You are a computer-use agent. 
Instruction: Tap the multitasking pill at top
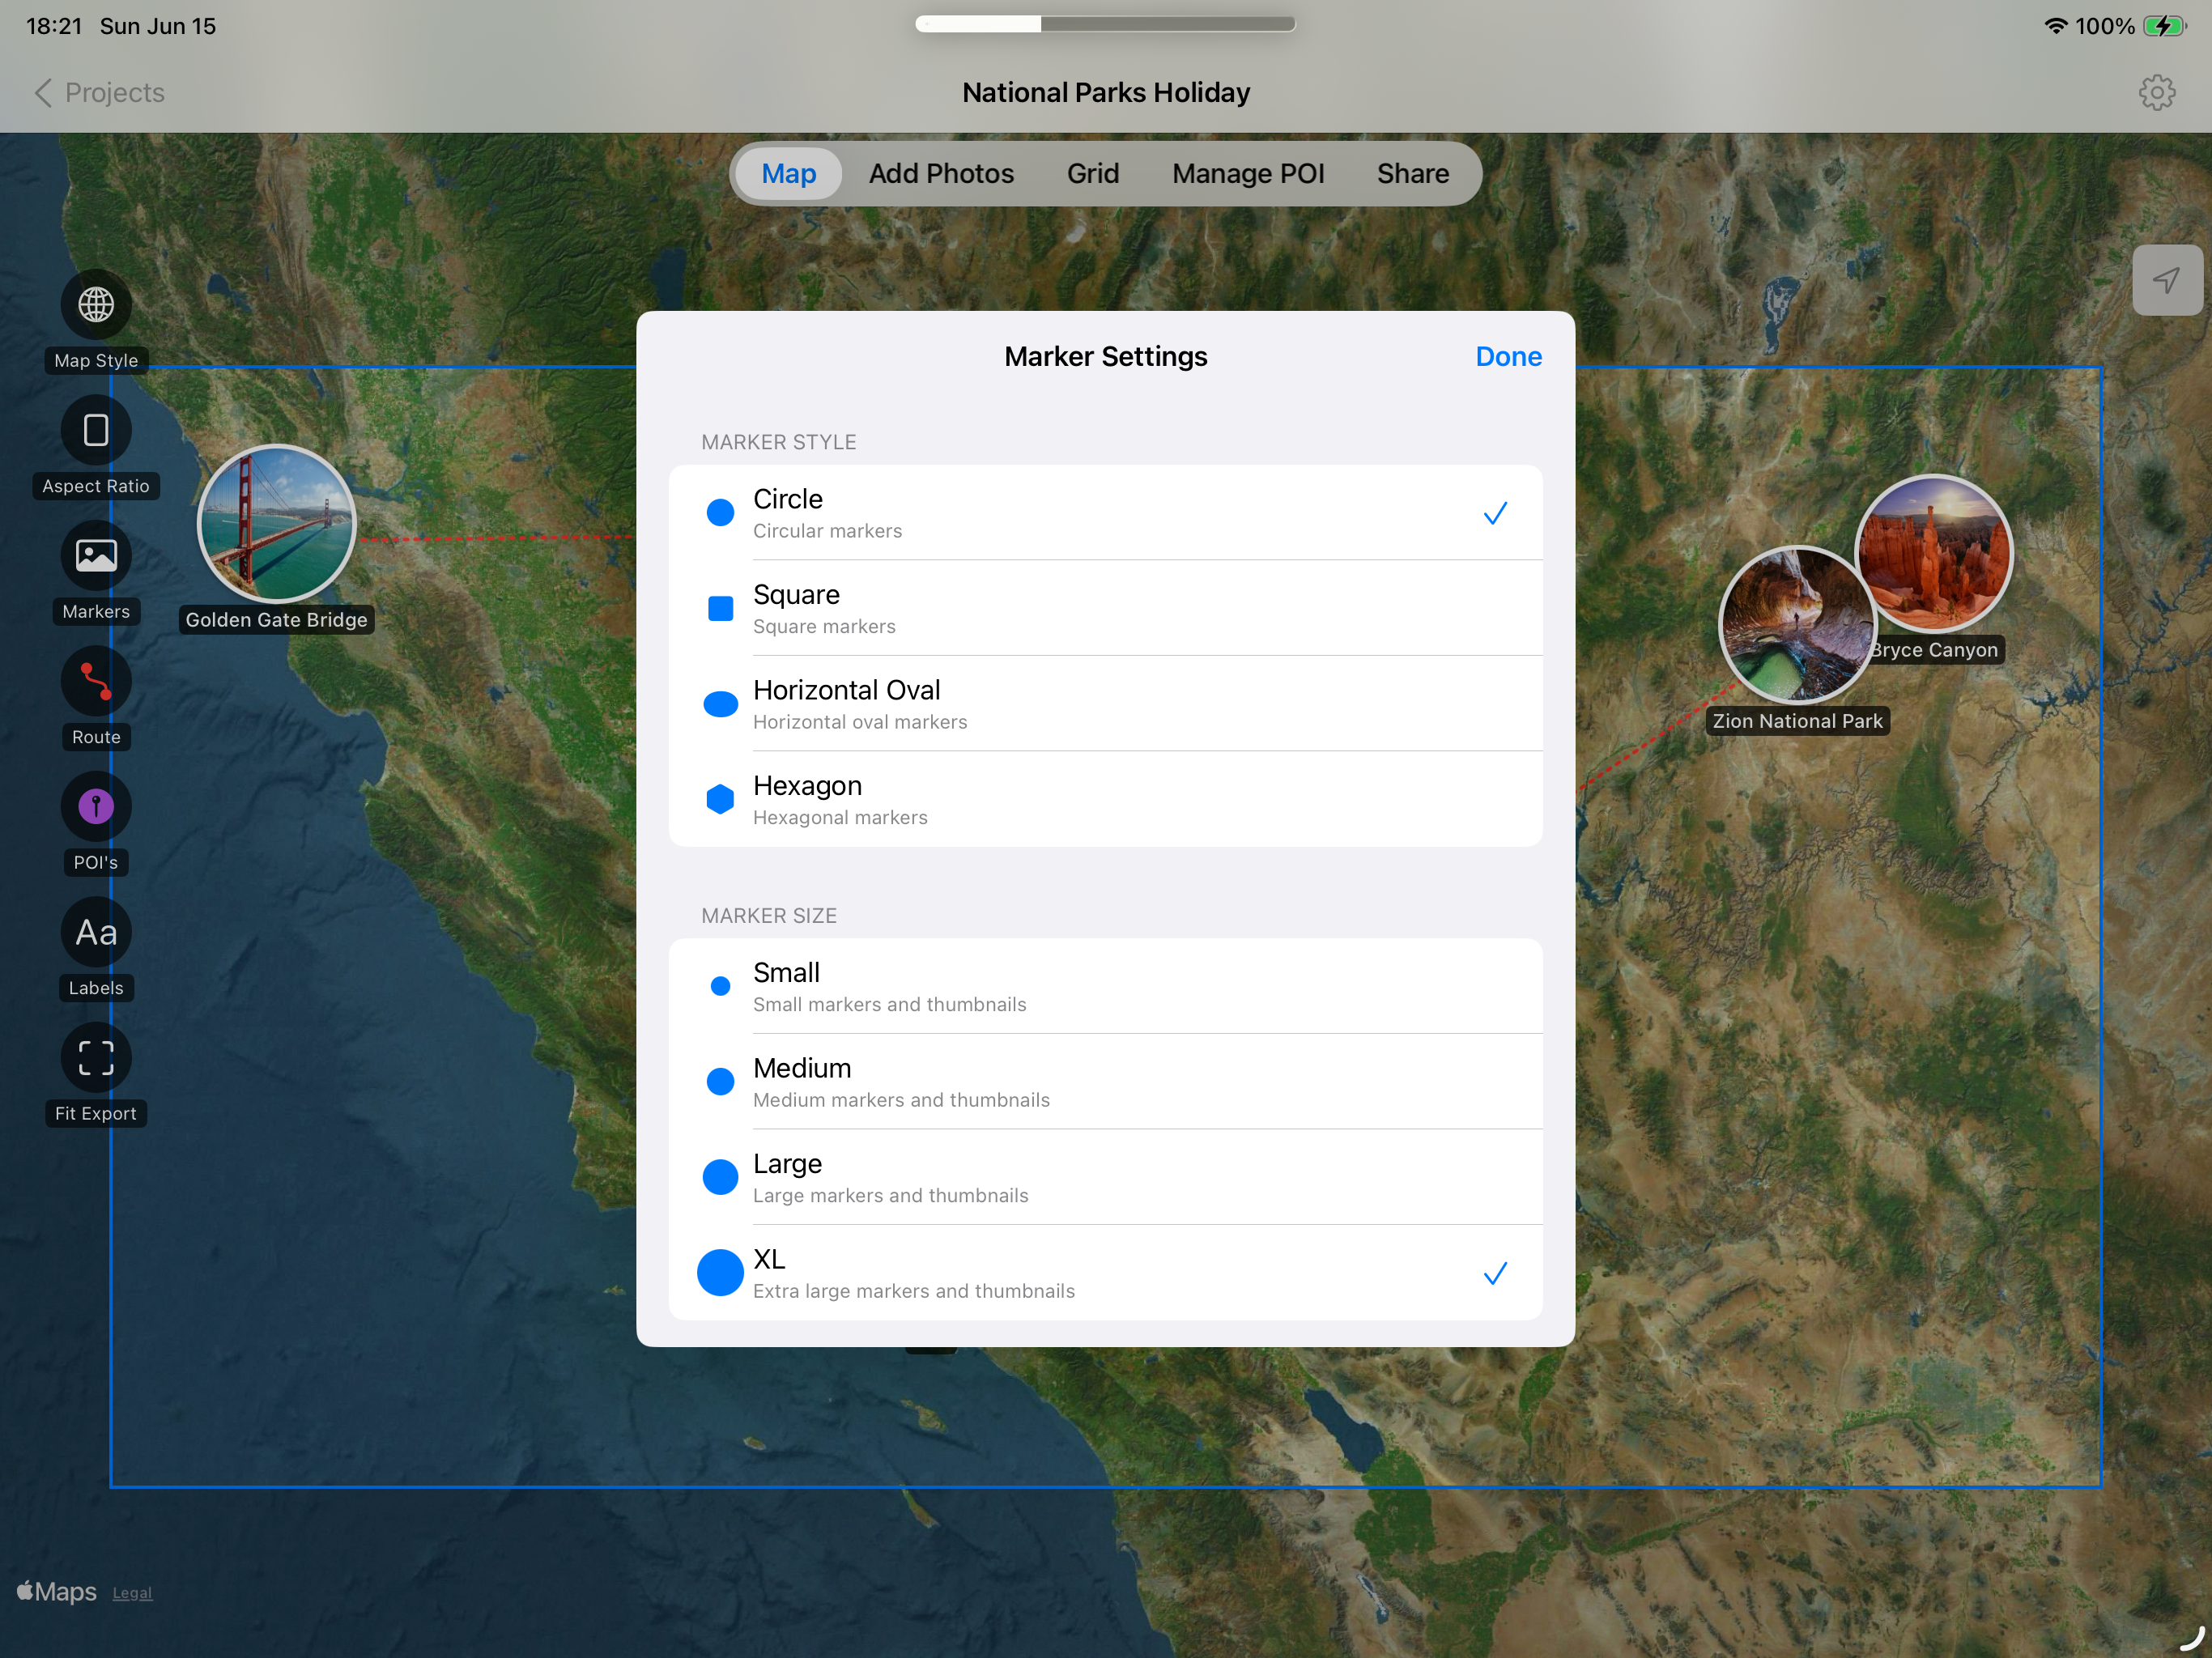point(1105,24)
